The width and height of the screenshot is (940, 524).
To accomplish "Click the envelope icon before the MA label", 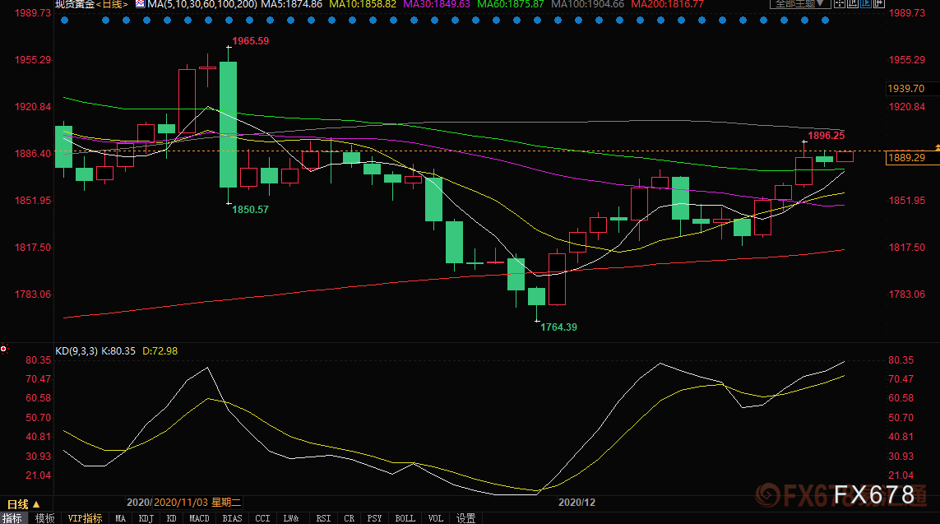I will pos(140,3).
